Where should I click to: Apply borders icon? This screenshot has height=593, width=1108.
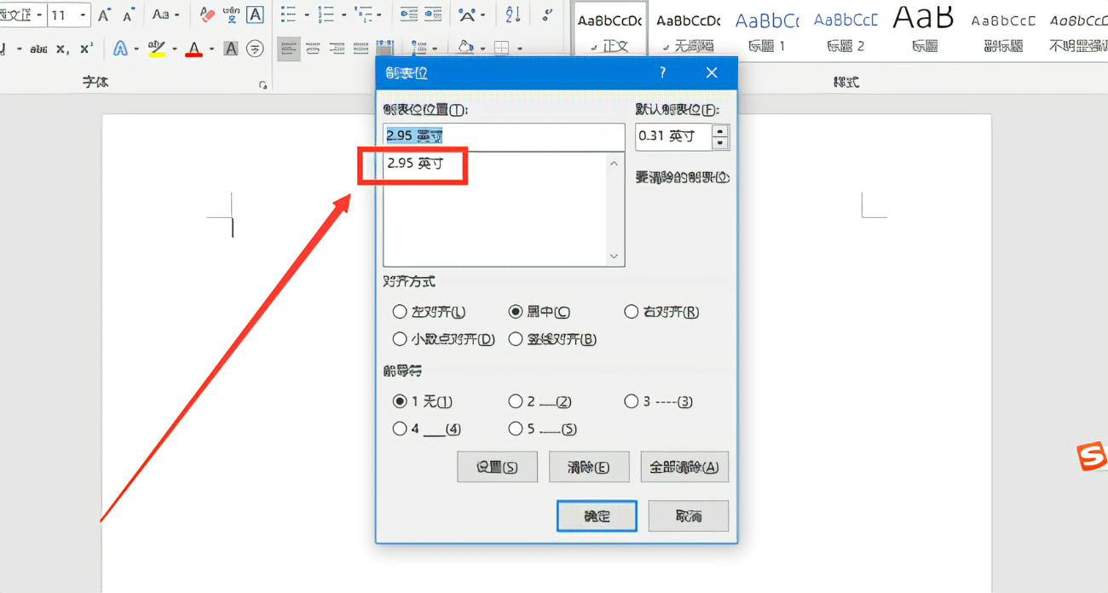[x=502, y=49]
